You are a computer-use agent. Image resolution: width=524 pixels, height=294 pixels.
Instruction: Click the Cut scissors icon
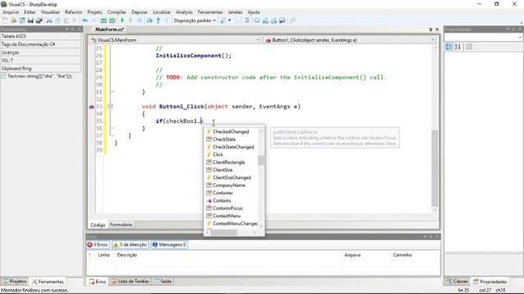[49, 20]
